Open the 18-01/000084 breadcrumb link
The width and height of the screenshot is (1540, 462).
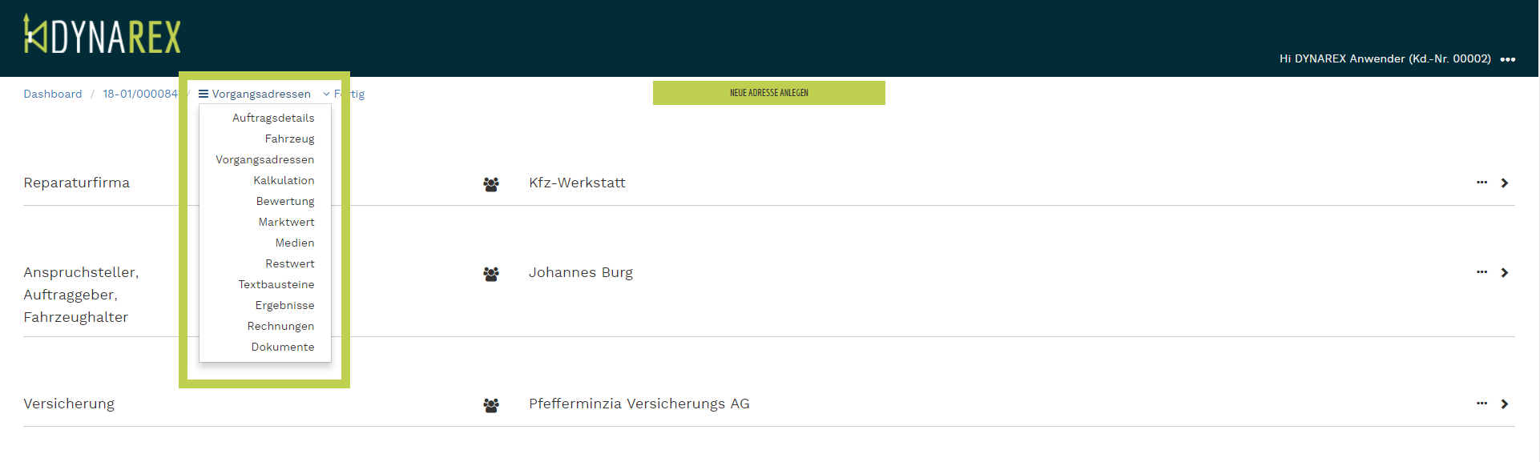(x=140, y=94)
